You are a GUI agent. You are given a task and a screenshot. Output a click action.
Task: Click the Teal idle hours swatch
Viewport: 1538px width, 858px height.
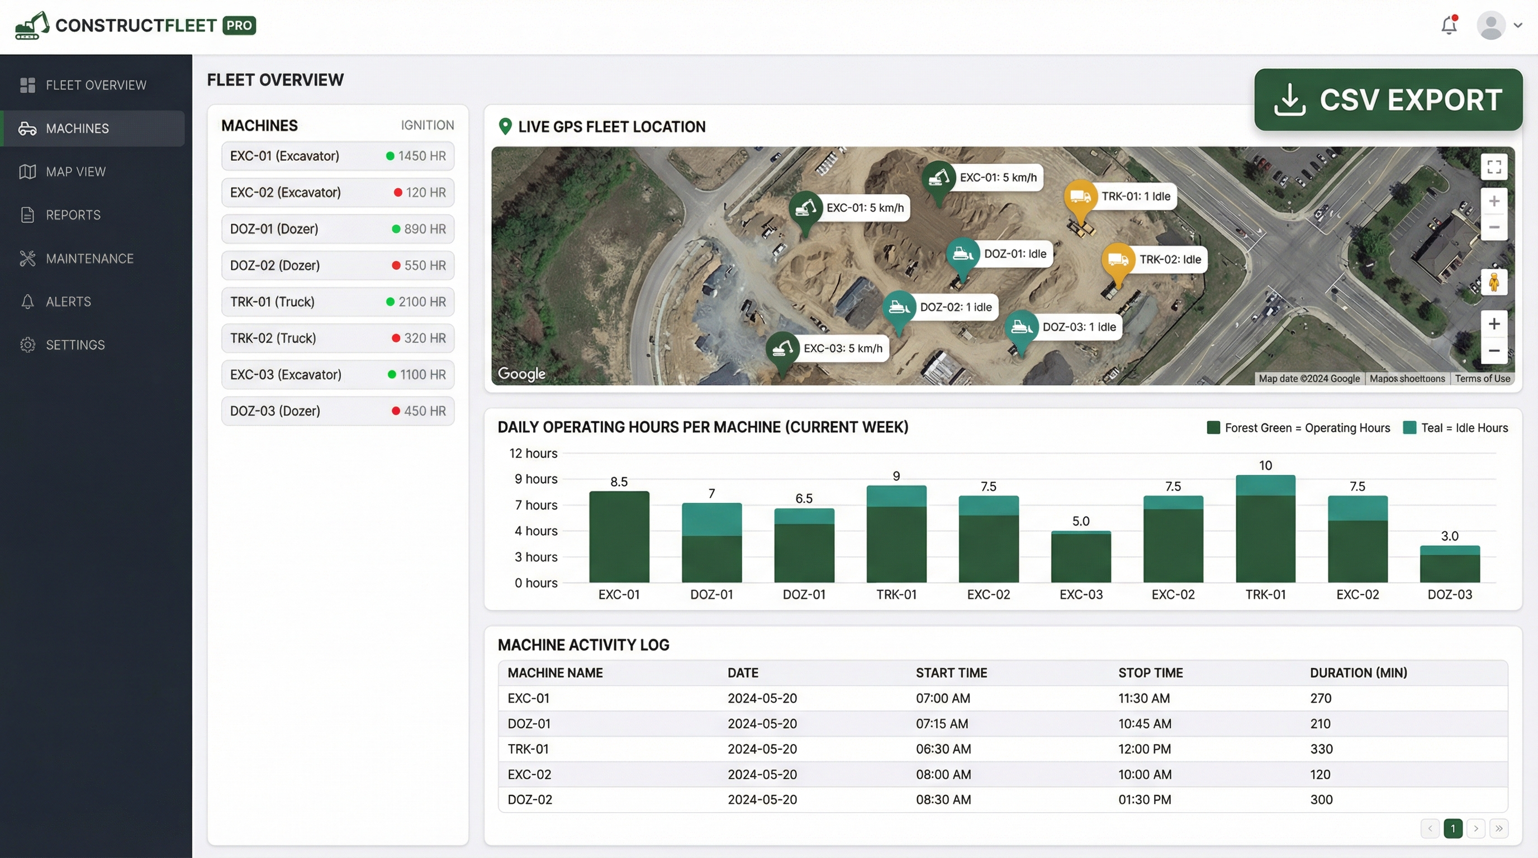[1409, 428]
